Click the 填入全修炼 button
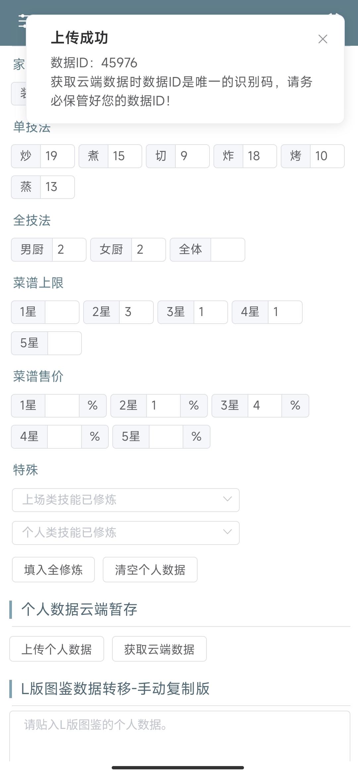 pos(53,570)
